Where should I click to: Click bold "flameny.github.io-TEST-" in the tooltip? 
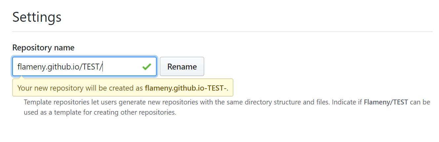click(x=185, y=88)
